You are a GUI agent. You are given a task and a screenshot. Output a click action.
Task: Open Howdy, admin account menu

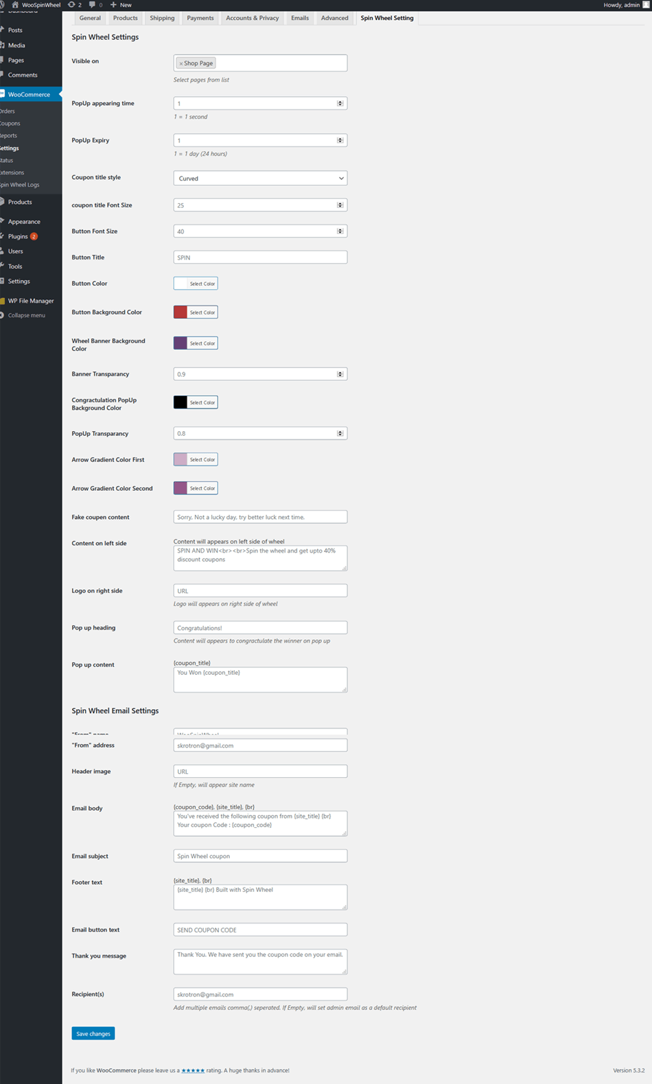tap(626, 5)
